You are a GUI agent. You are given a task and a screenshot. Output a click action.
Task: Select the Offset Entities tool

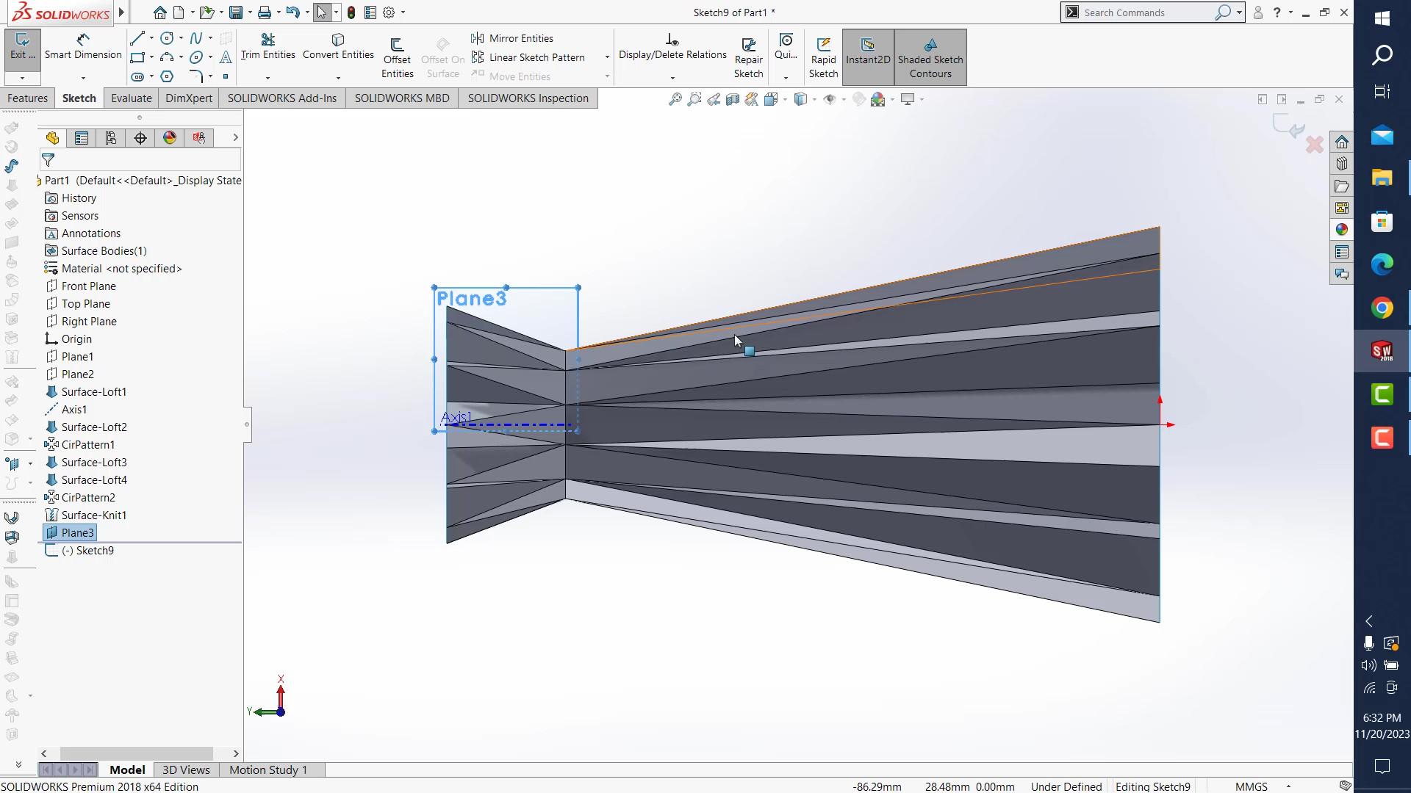coord(398,55)
